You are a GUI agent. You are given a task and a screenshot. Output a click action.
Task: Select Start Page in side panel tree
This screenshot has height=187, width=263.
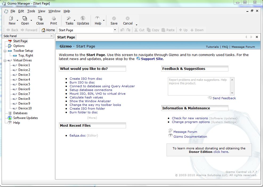tap(20, 41)
